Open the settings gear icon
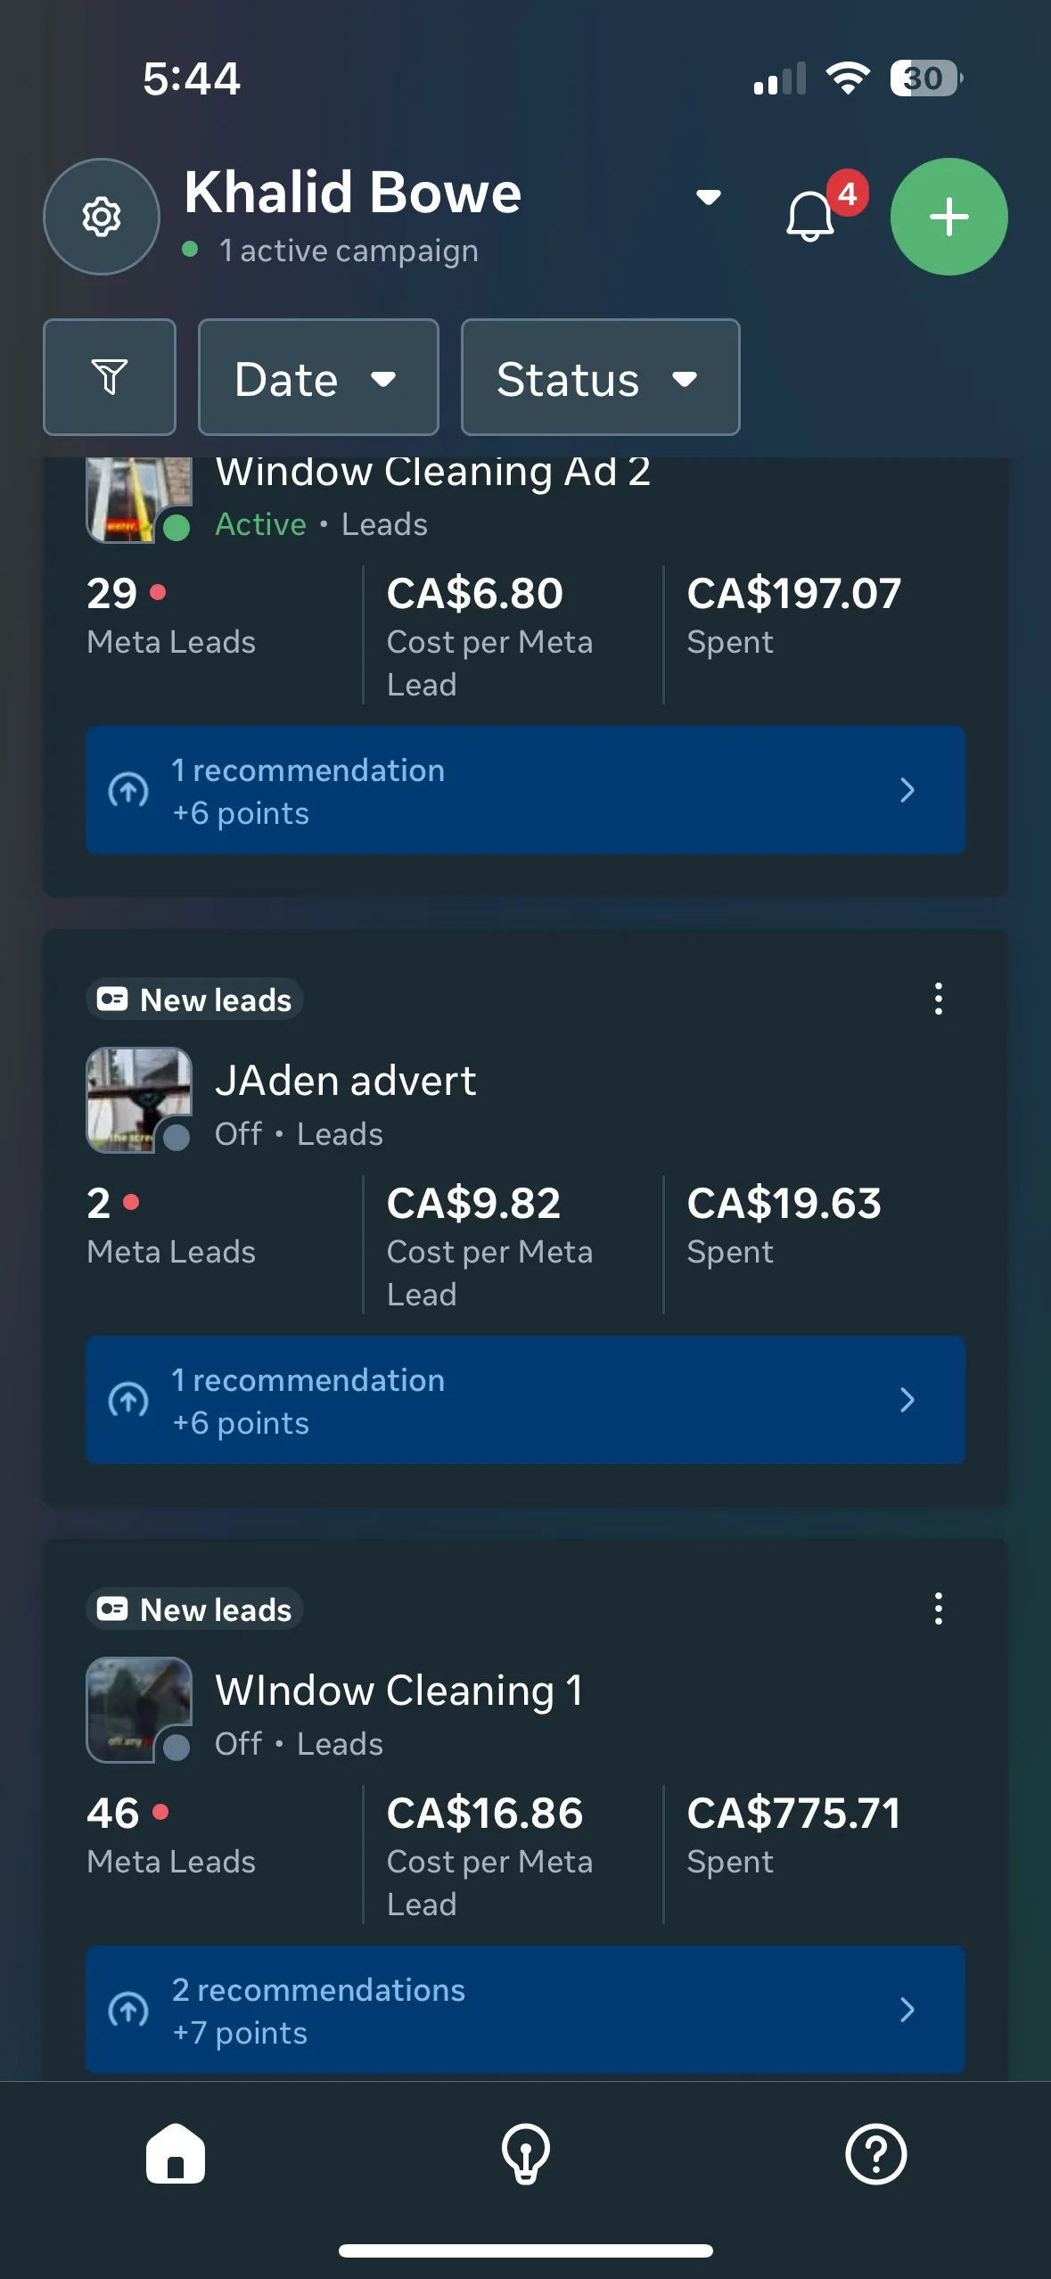 (x=102, y=217)
